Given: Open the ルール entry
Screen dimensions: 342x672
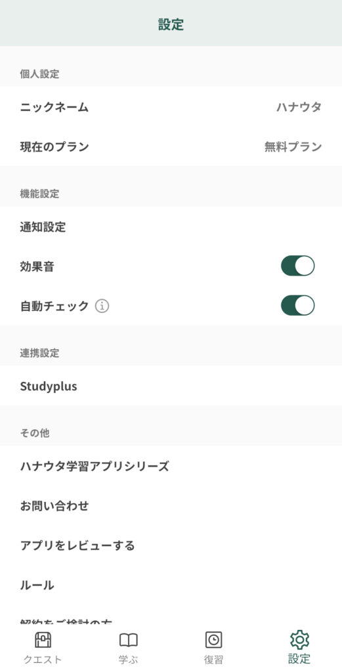Looking at the screenshot, I should pos(171,585).
